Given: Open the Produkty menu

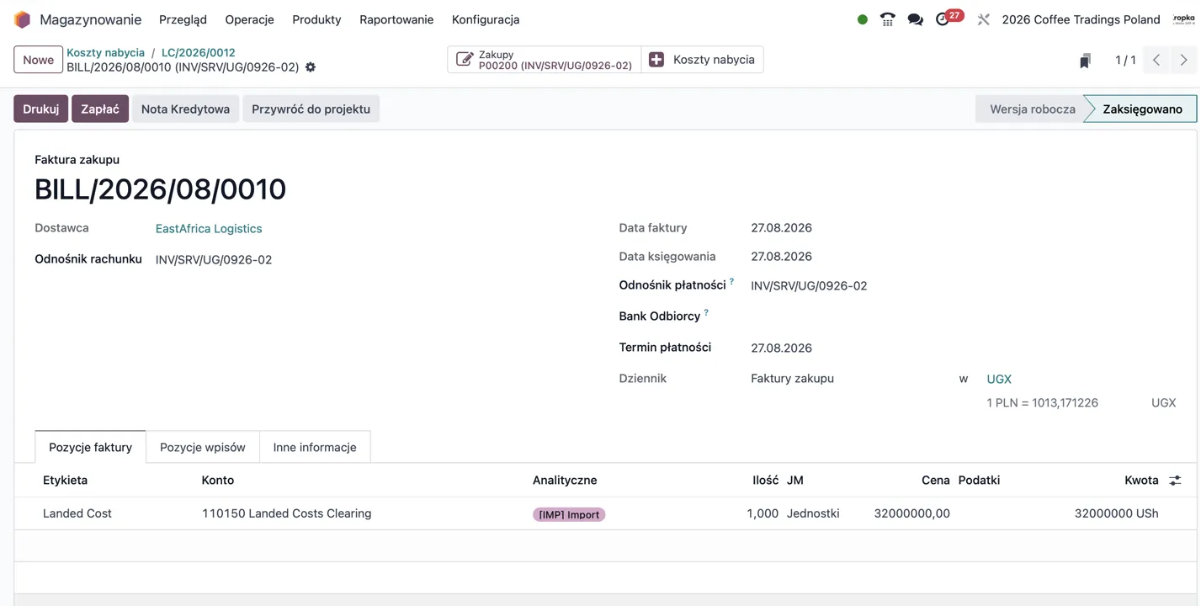Looking at the screenshot, I should pyautogui.click(x=316, y=19).
